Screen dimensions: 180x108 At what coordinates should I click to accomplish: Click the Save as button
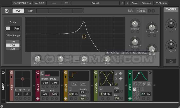tap(146, 3)
